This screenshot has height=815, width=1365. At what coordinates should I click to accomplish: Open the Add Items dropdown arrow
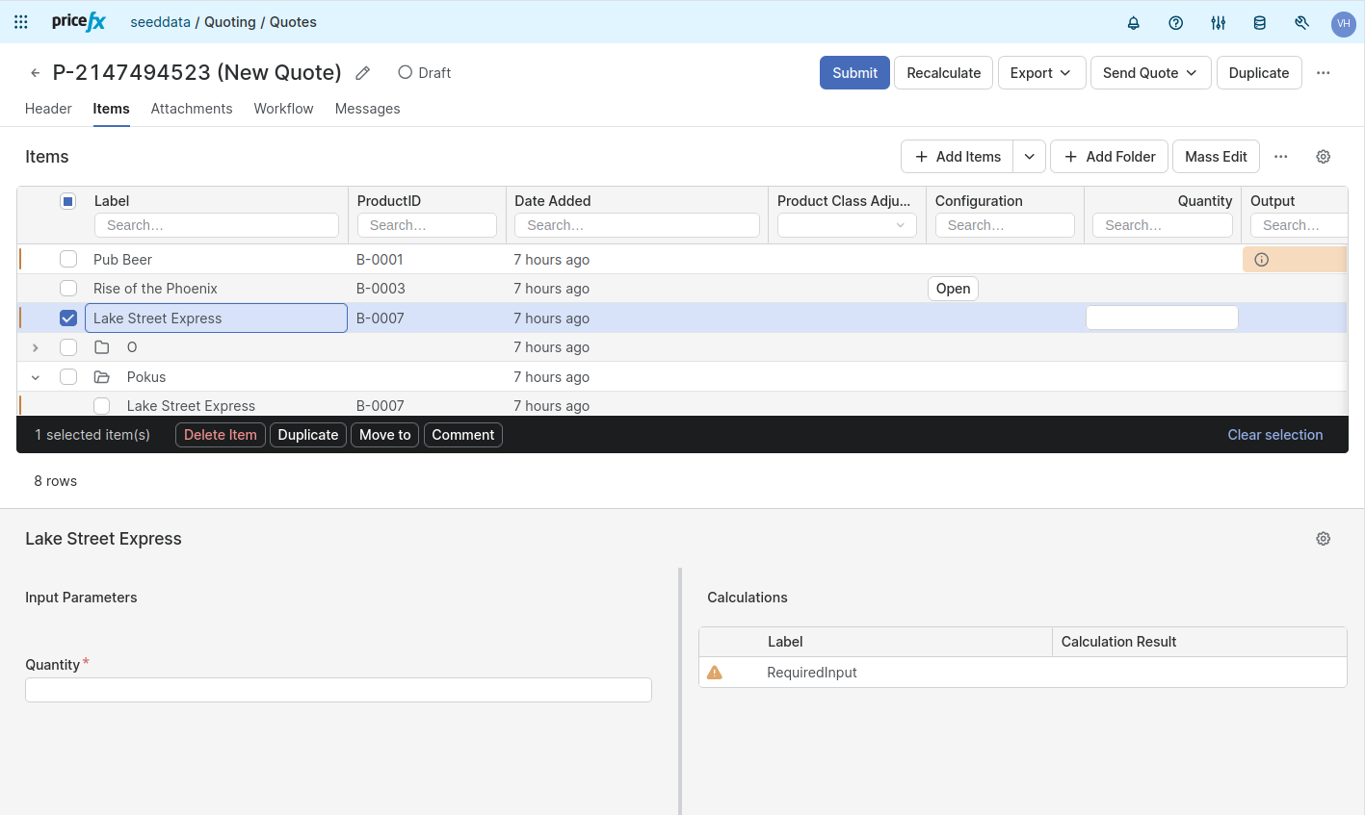click(1029, 157)
